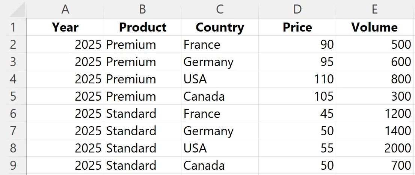Select column E header
Screen dimensions: 415x175
[374, 9]
